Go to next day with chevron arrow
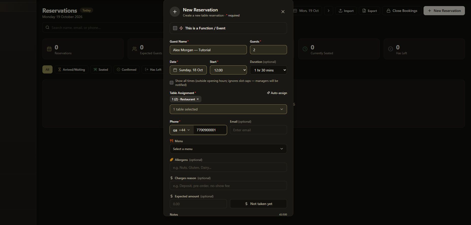Image resolution: width=471 pixels, height=225 pixels. [x=329, y=11]
